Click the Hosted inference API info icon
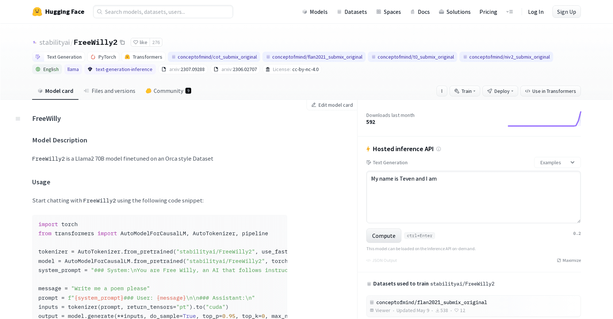613x319 pixels. coord(439,149)
